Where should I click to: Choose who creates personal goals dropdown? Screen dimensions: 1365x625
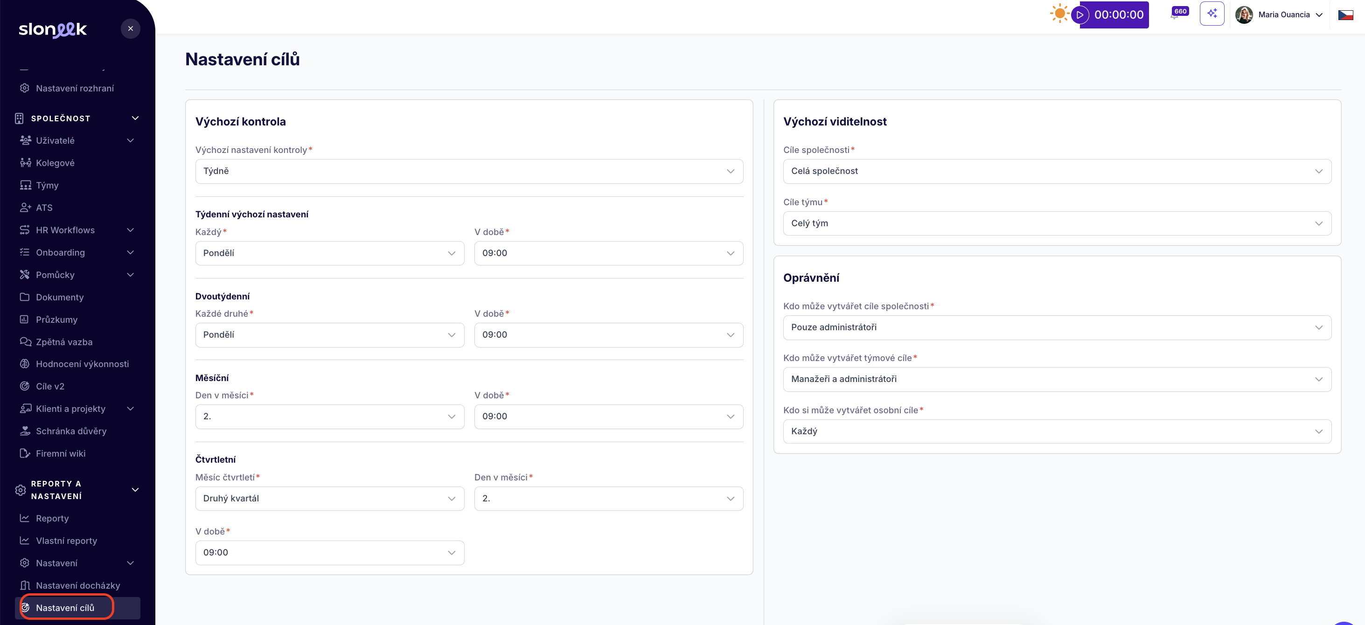click(x=1057, y=431)
